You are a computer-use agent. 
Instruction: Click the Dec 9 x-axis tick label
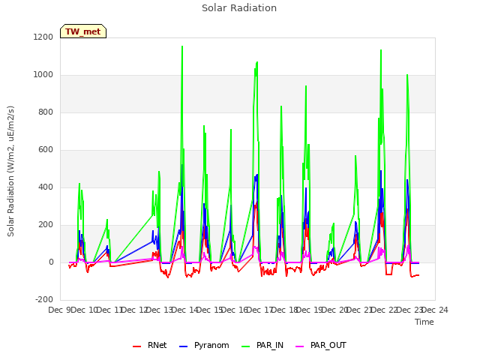(59, 310)
